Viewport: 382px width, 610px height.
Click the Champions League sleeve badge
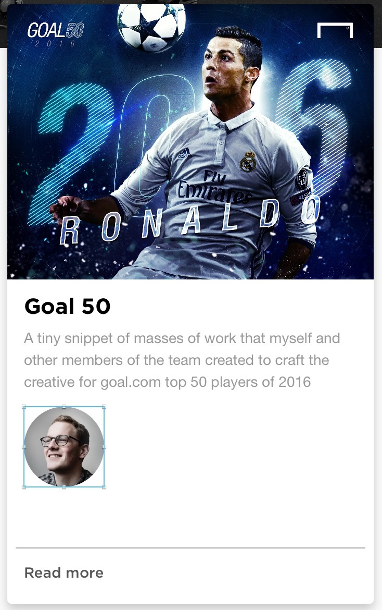click(302, 180)
